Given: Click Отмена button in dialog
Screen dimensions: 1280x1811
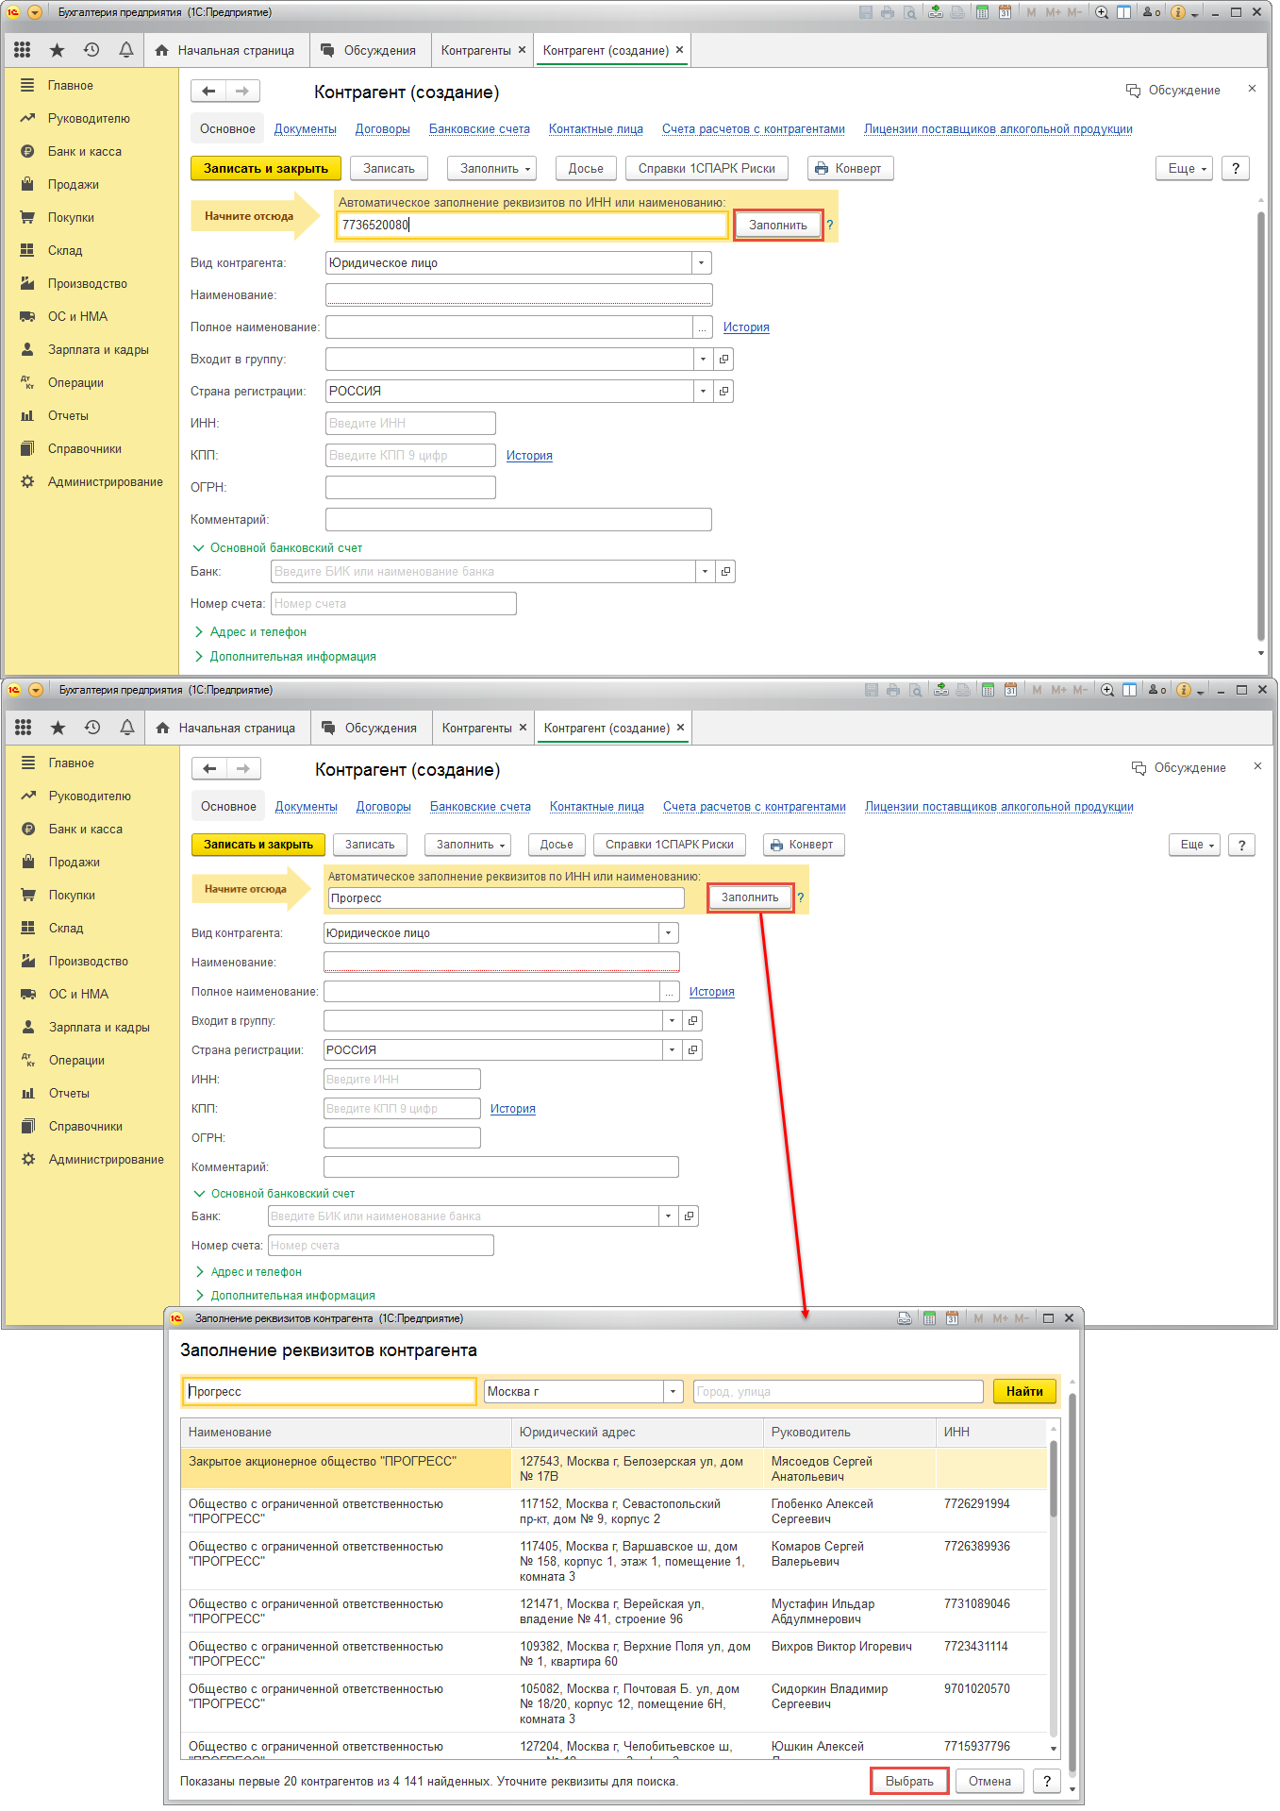Looking at the screenshot, I should [989, 1781].
